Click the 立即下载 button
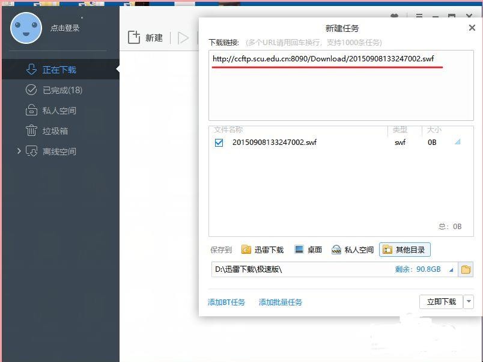Viewport: 483px width, 362px height. coord(441,302)
